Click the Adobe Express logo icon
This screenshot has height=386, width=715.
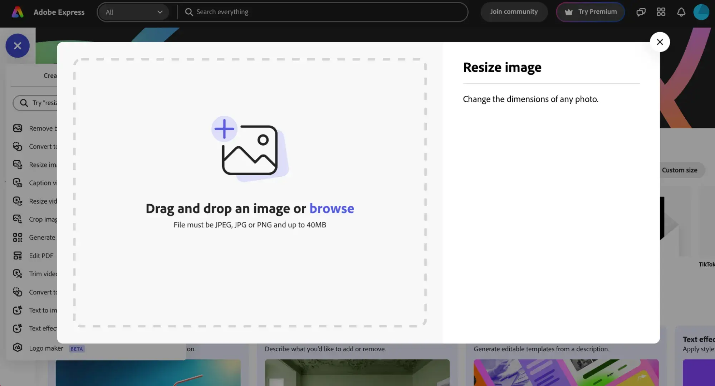click(18, 12)
